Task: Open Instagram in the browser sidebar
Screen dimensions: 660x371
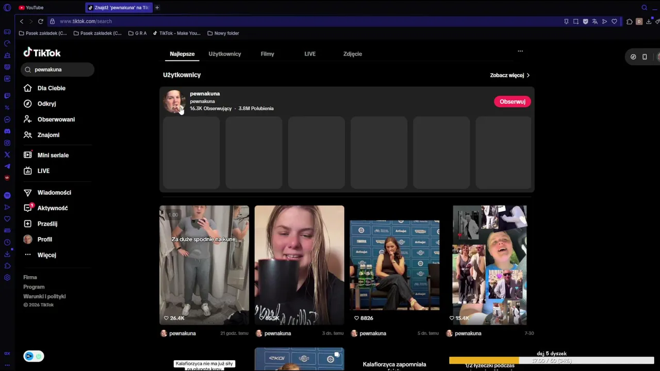Action: coord(7,143)
